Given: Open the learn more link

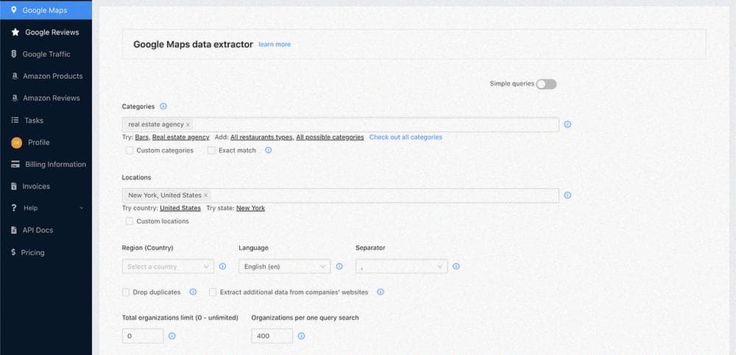Looking at the screenshot, I should [x=275, y=44].
